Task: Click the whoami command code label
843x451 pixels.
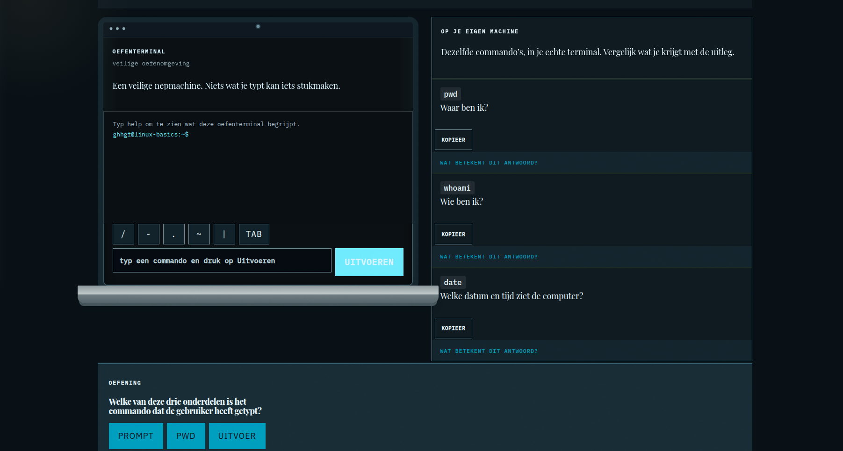Action: pyautogui.click(x=457, y=188)
